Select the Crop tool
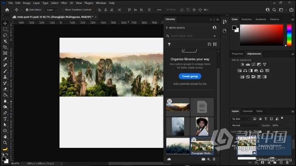The height and width of the screenshot is (166, 296). (x=5, y=47)
